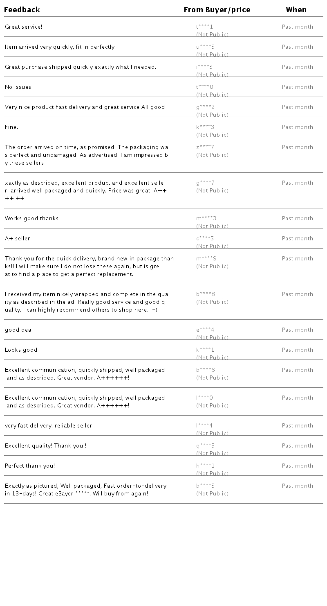Image resolution: width=327 pixels, height=606 pixels.
Task: Select the "No issues." feedback text
Action: point(19,87)
